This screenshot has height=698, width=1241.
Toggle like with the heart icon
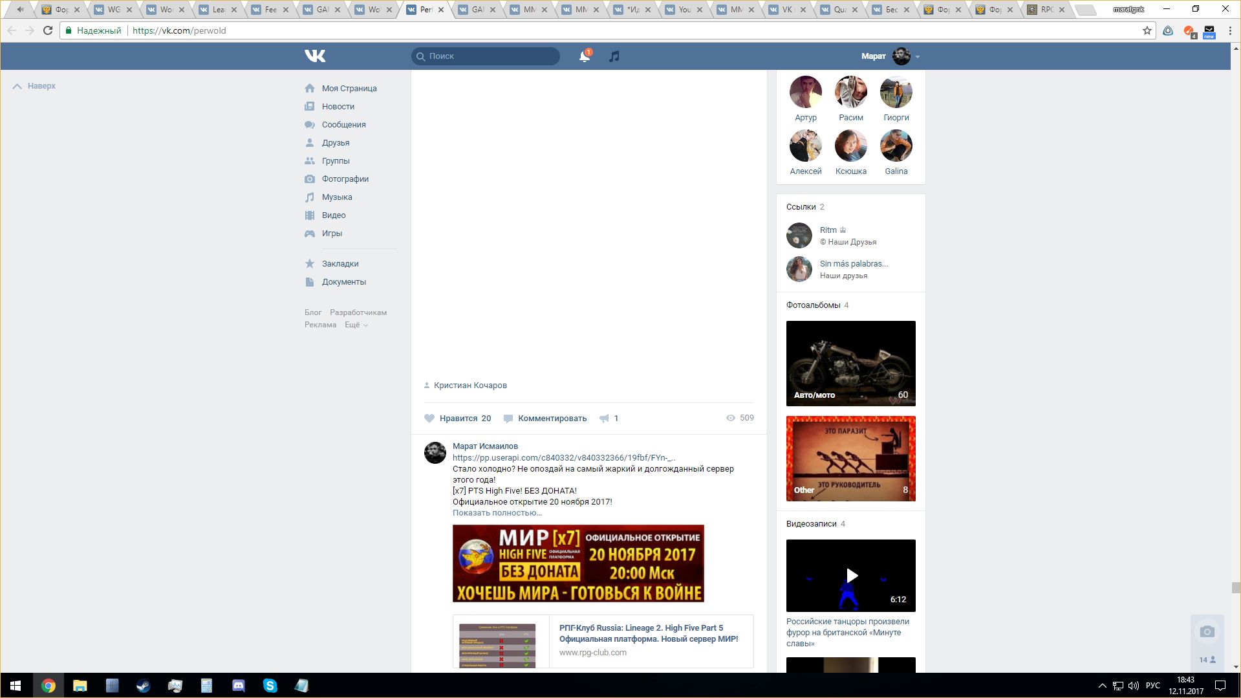[429, 419]
